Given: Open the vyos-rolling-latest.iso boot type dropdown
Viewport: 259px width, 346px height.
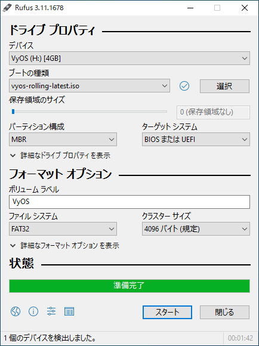Looking at the screenshot, I should 90,86.
